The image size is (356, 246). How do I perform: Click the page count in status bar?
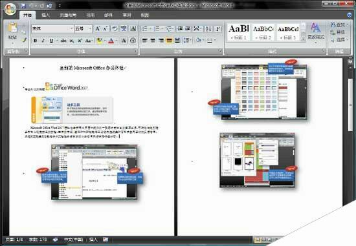[17, 240]
